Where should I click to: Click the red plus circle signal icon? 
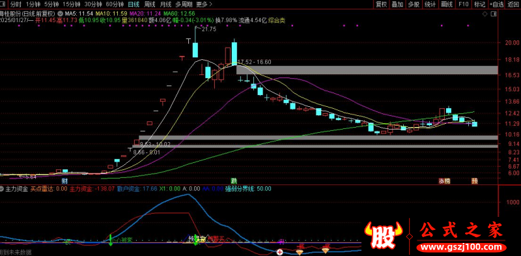coord(280,252)
